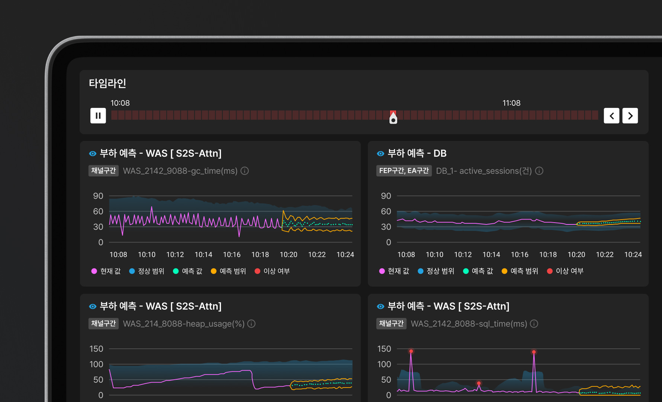
Task: Click the timeline position marker
Action: point(393,118)
